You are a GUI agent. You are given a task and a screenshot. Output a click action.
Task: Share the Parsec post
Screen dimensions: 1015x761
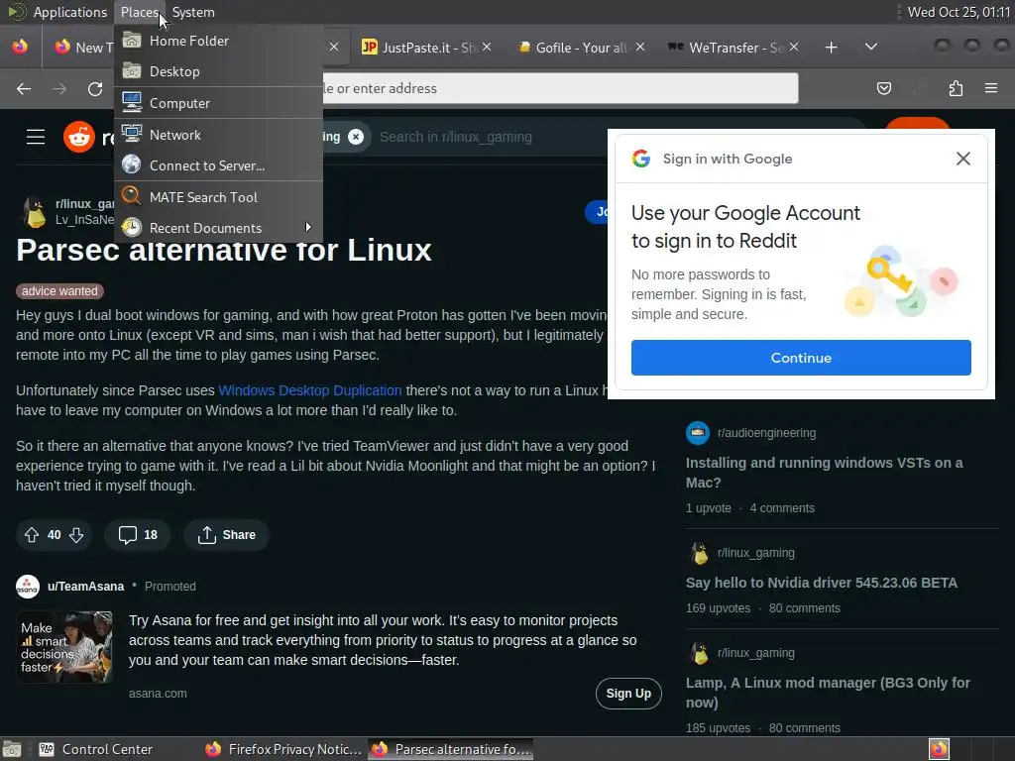(x=226, y=534)
